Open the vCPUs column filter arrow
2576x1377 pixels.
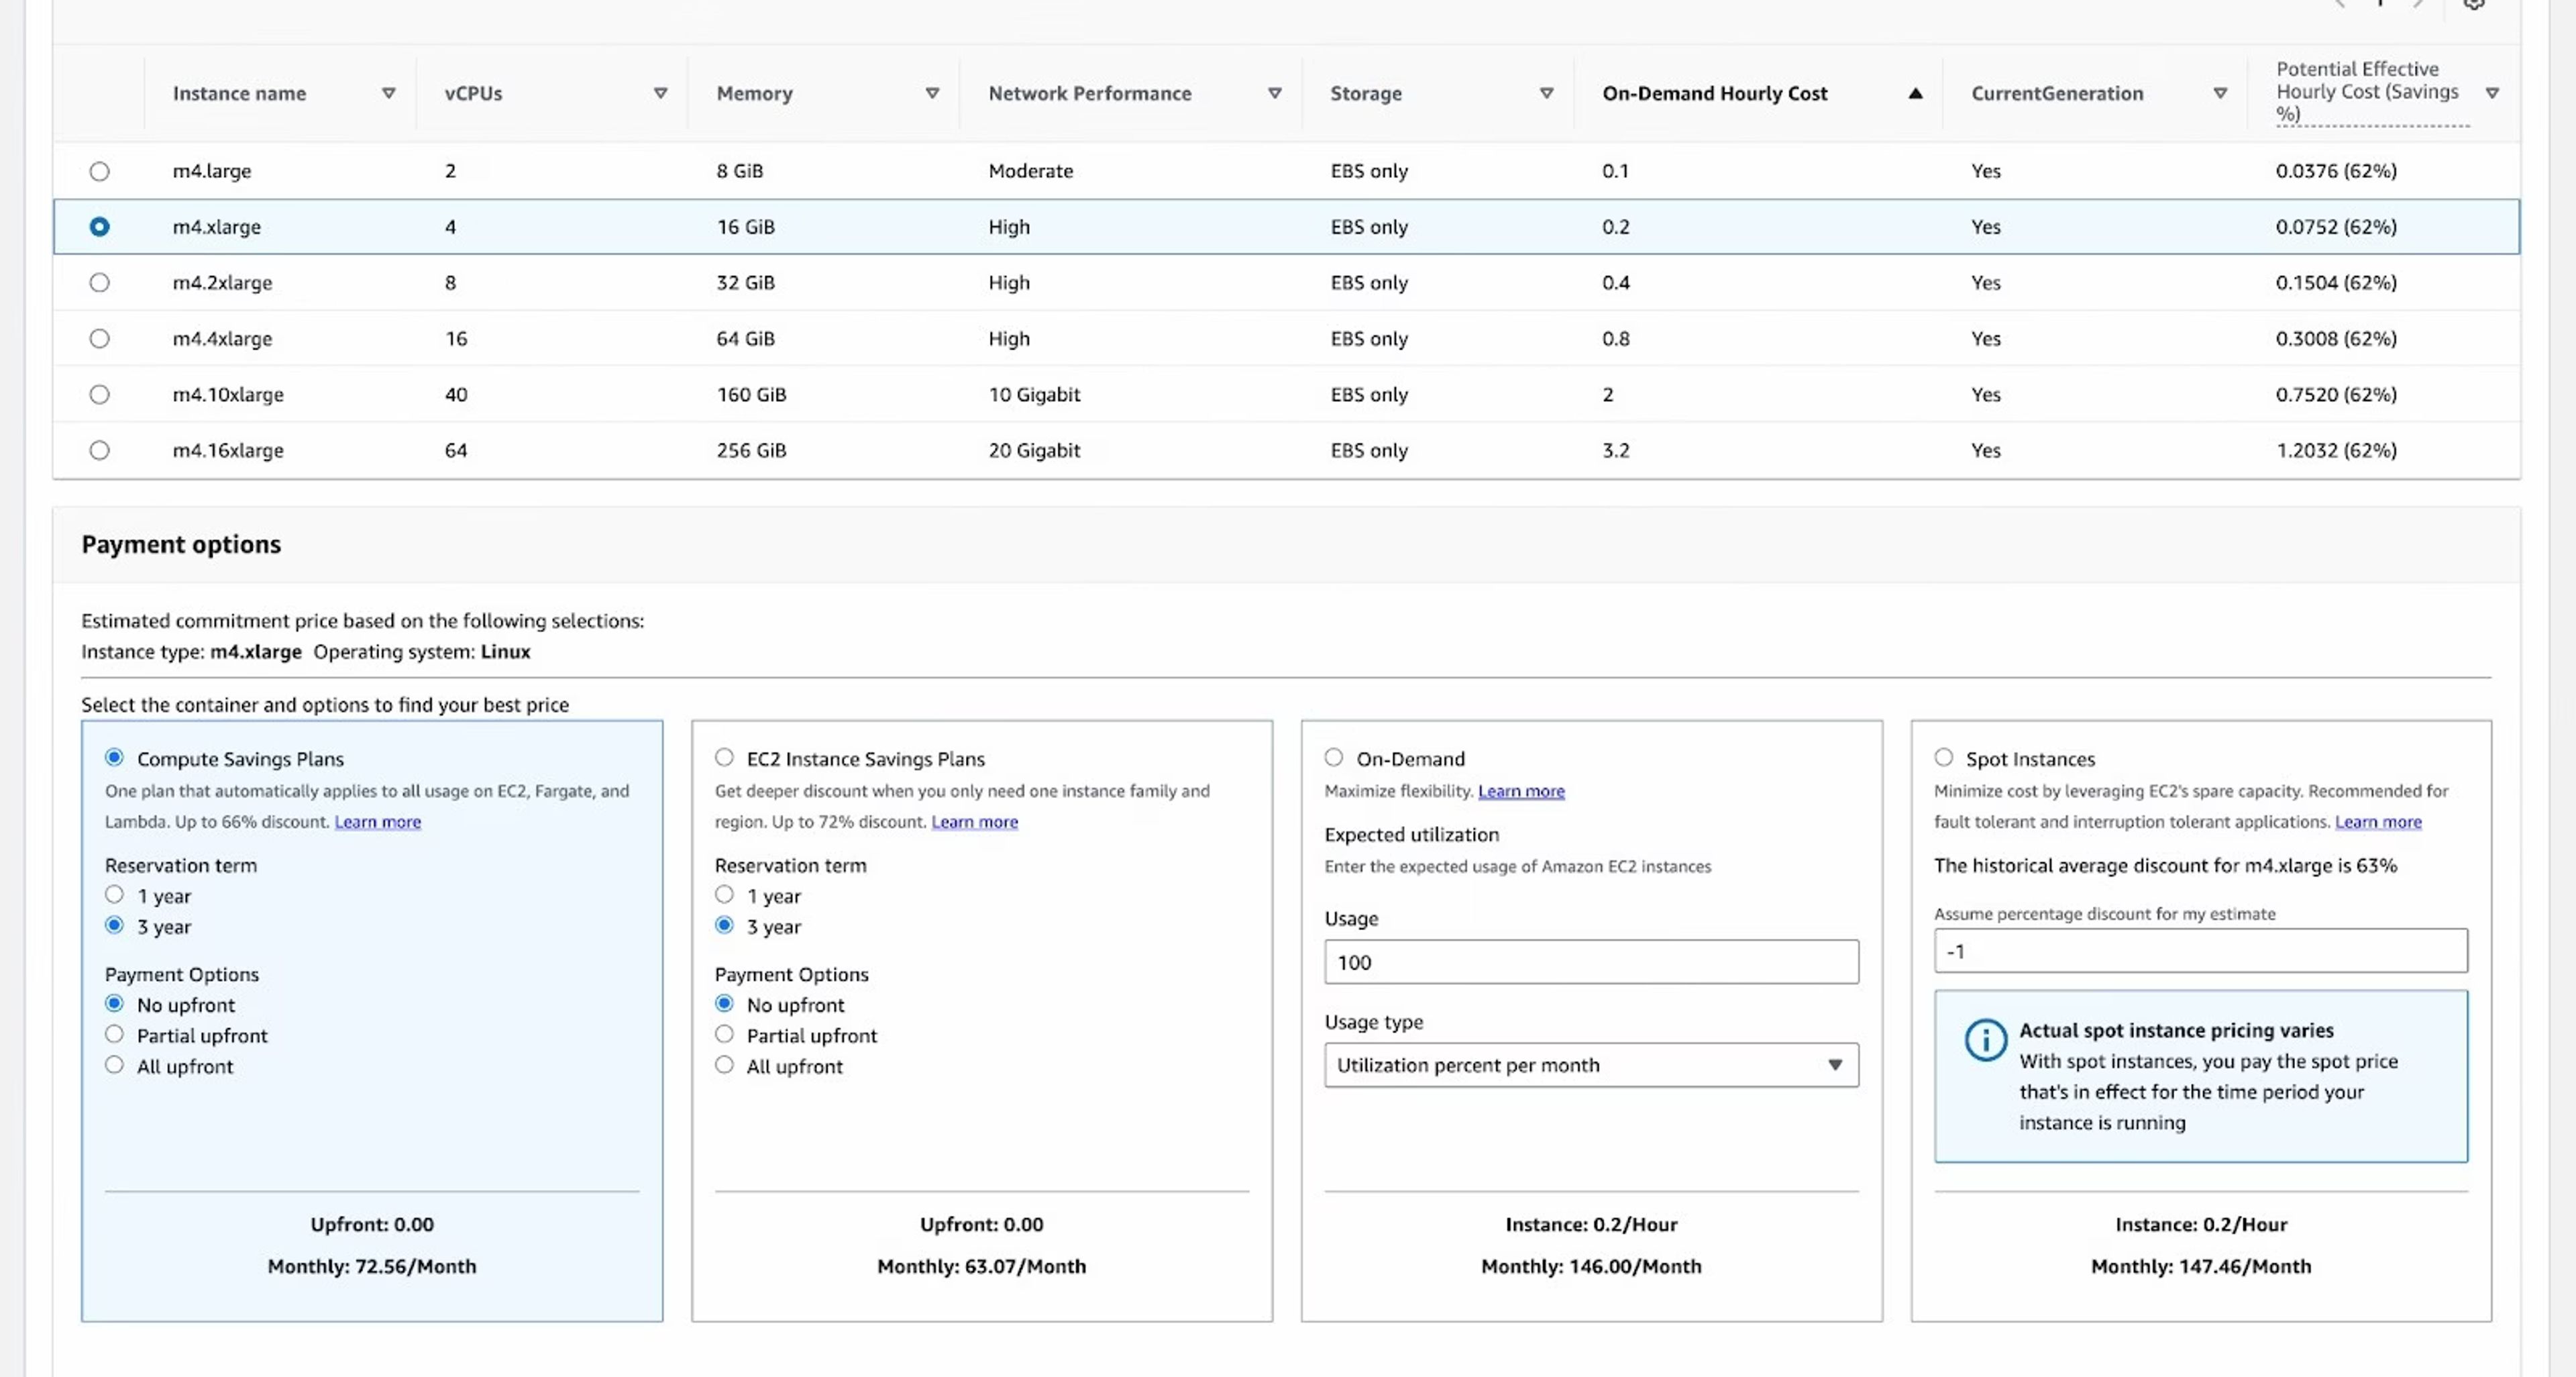click(660, 93)
